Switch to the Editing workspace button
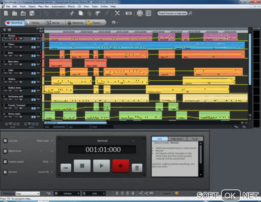The width and height of the screenshot is (261, 202). [x=35, y=23]
